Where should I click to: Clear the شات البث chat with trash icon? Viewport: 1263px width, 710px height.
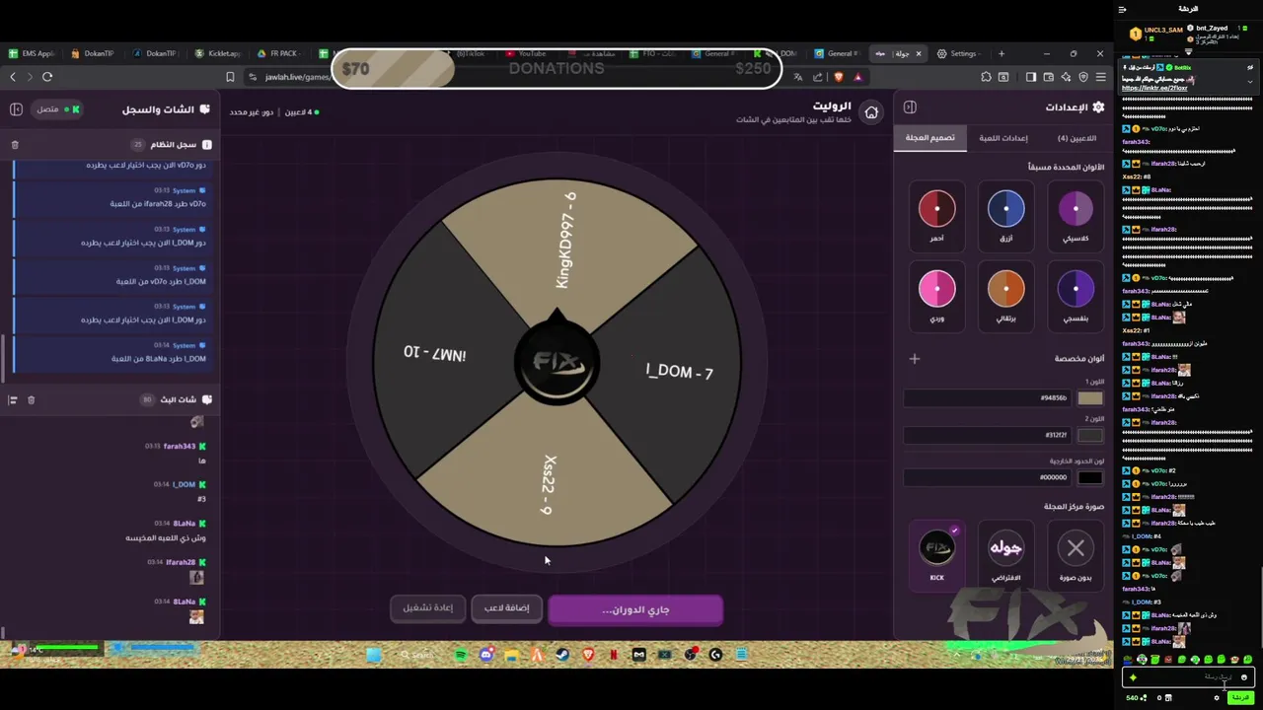pyautogui.click(x=31, y=399)
